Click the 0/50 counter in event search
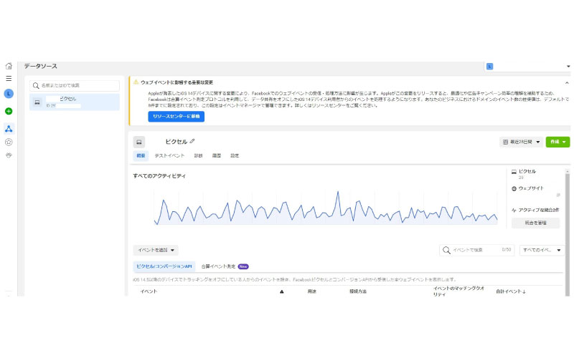This screenshot has width=574, height=358. (x=507, y=250)
